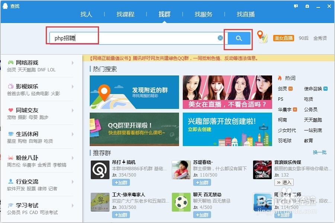The height and width of the screenshot is (223, 335).
Task: Click the flame icon beside 热词
Action: point(280,78)
